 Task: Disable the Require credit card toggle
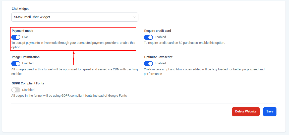[x=148, y=37]
